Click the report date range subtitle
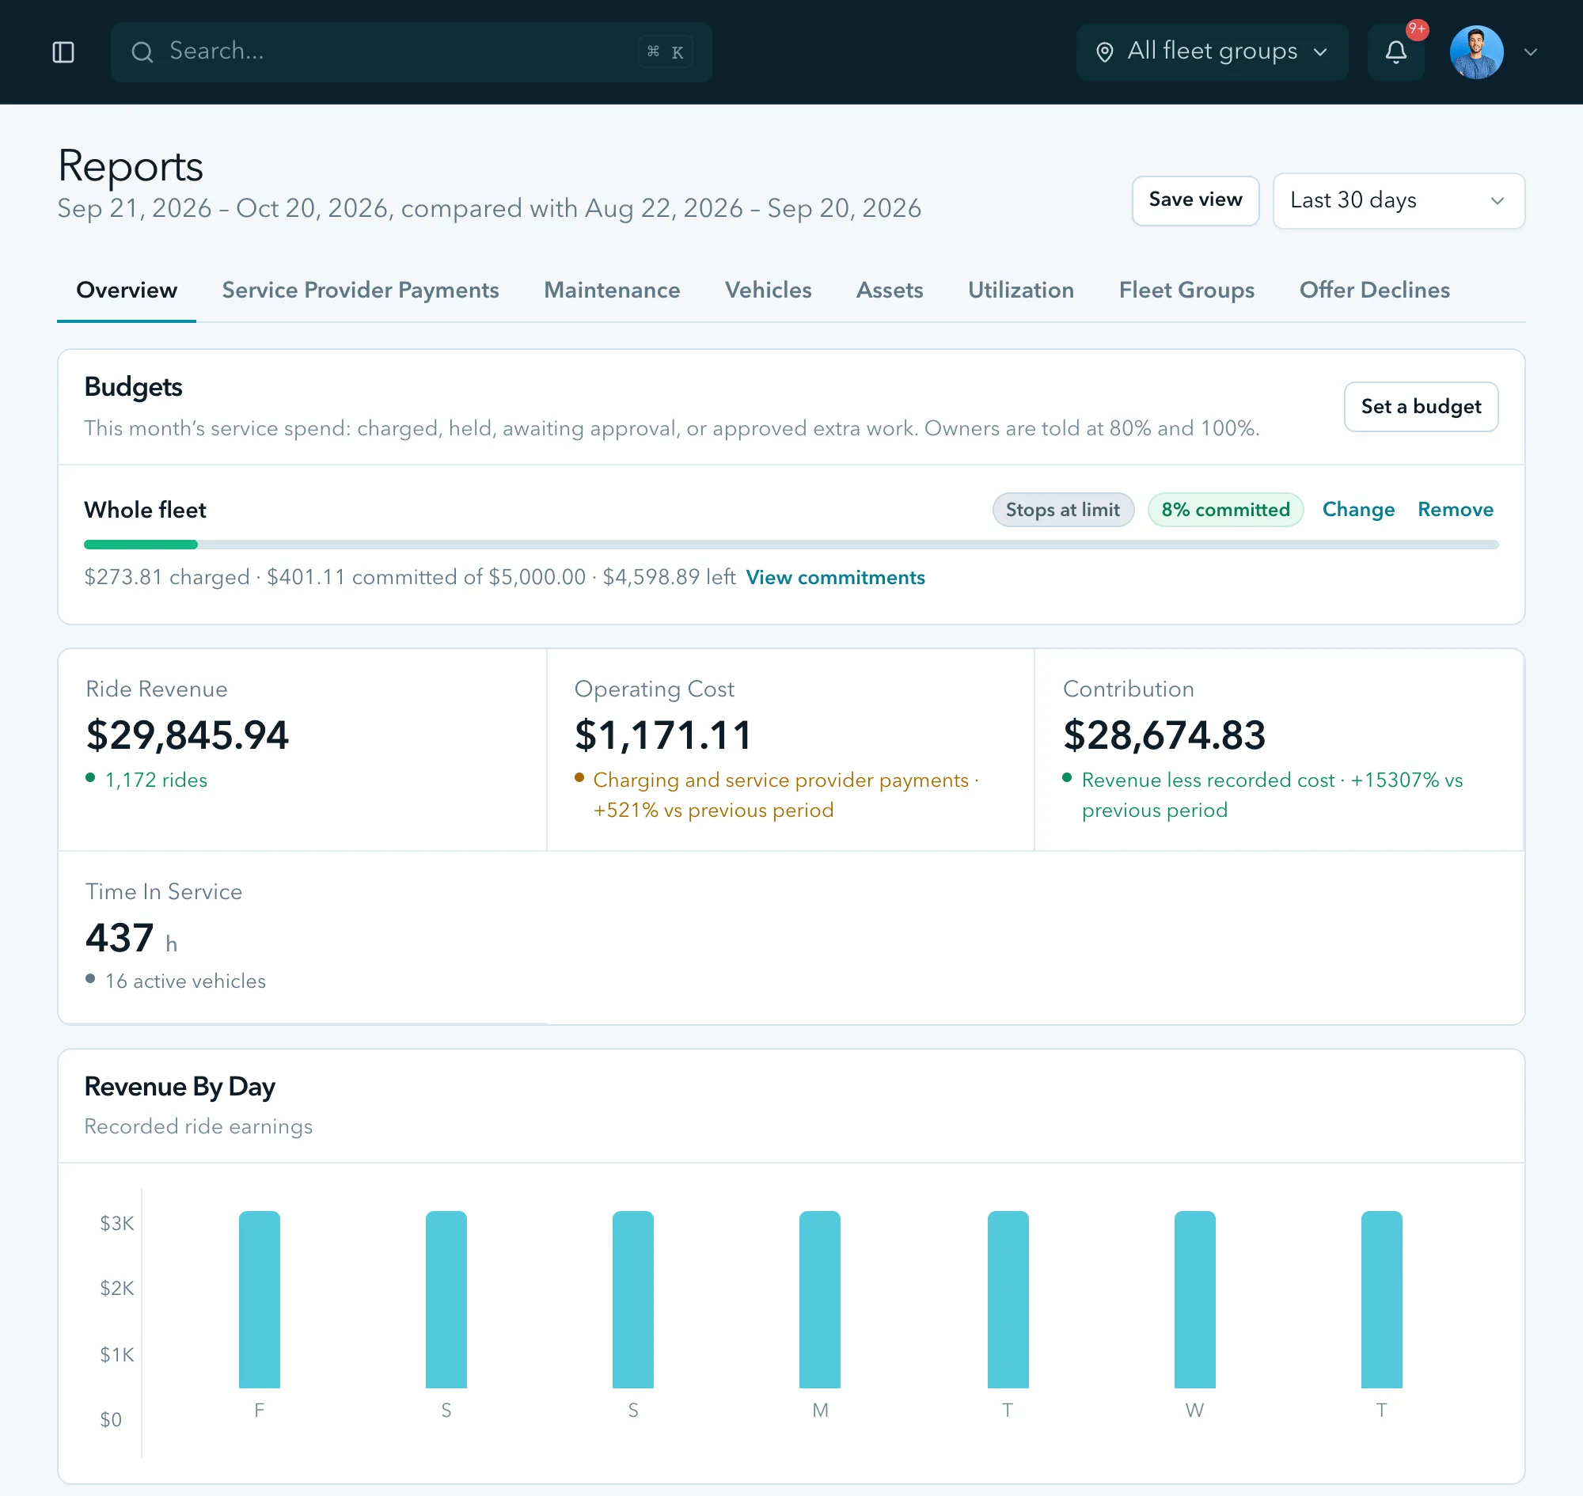 point(489,209)
